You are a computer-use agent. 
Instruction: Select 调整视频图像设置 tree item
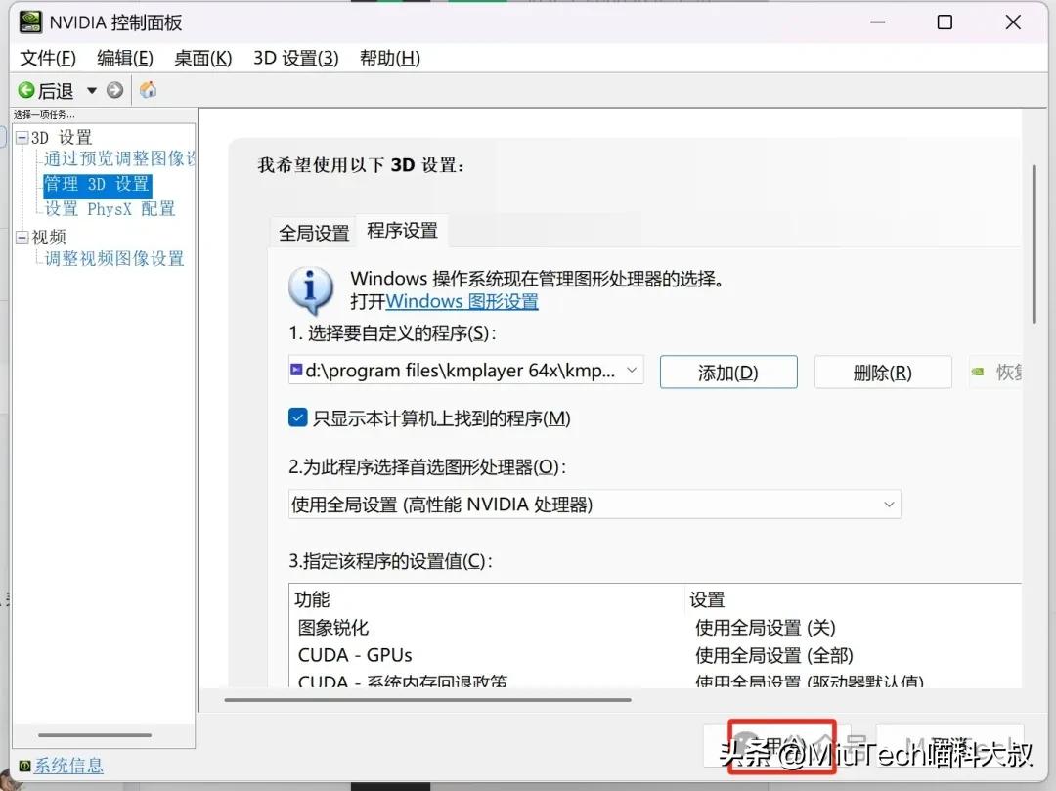tap(114, 258)
